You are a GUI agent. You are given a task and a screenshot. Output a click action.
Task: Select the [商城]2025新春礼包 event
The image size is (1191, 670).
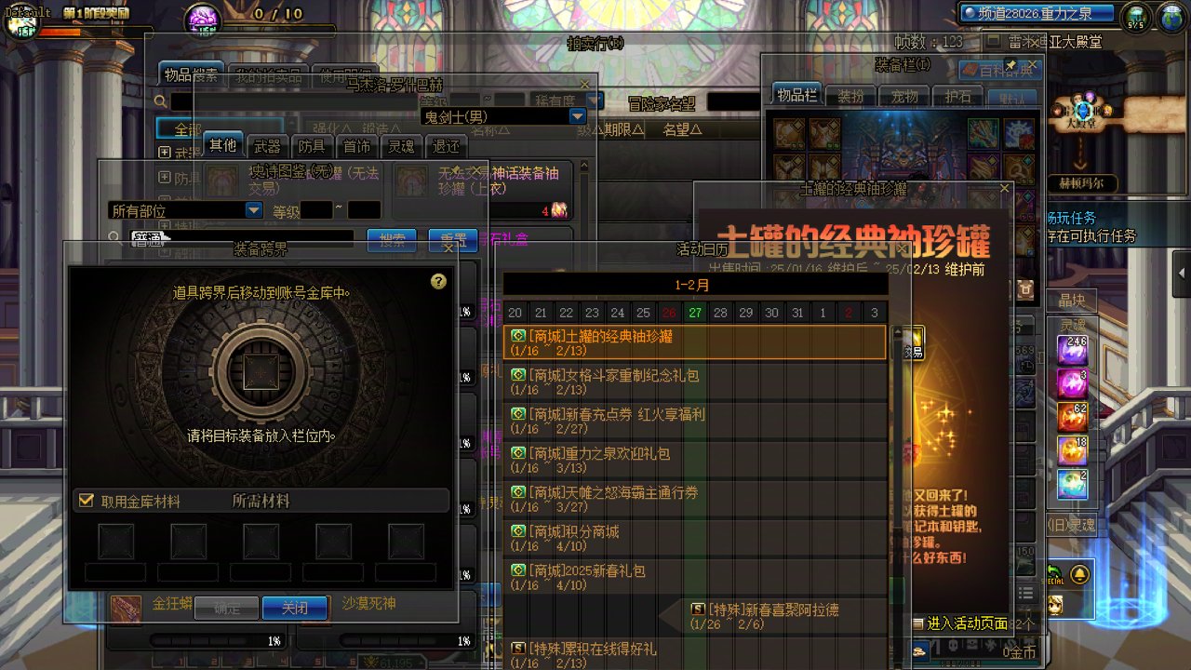pyautogui.click(x=694, y=577)
